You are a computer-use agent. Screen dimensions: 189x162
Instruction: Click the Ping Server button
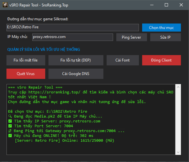point(131,37)
